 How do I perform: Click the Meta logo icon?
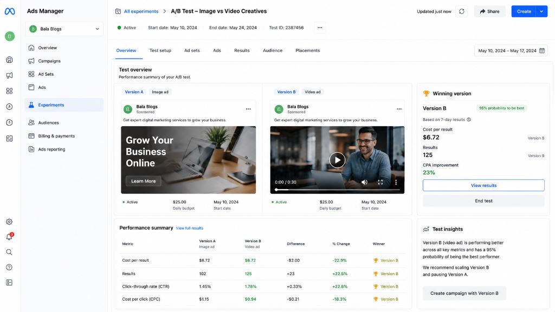click(x=10, y=11)
